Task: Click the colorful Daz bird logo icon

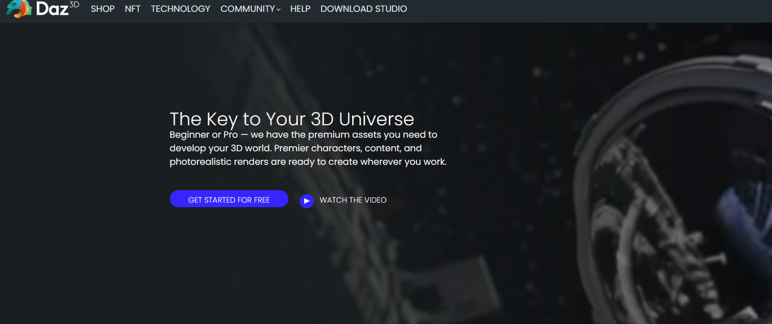Action: tap(19, 9)
